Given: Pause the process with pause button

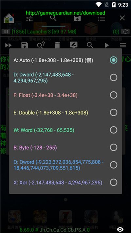Looking at the screenshot, I should point(6,31).
